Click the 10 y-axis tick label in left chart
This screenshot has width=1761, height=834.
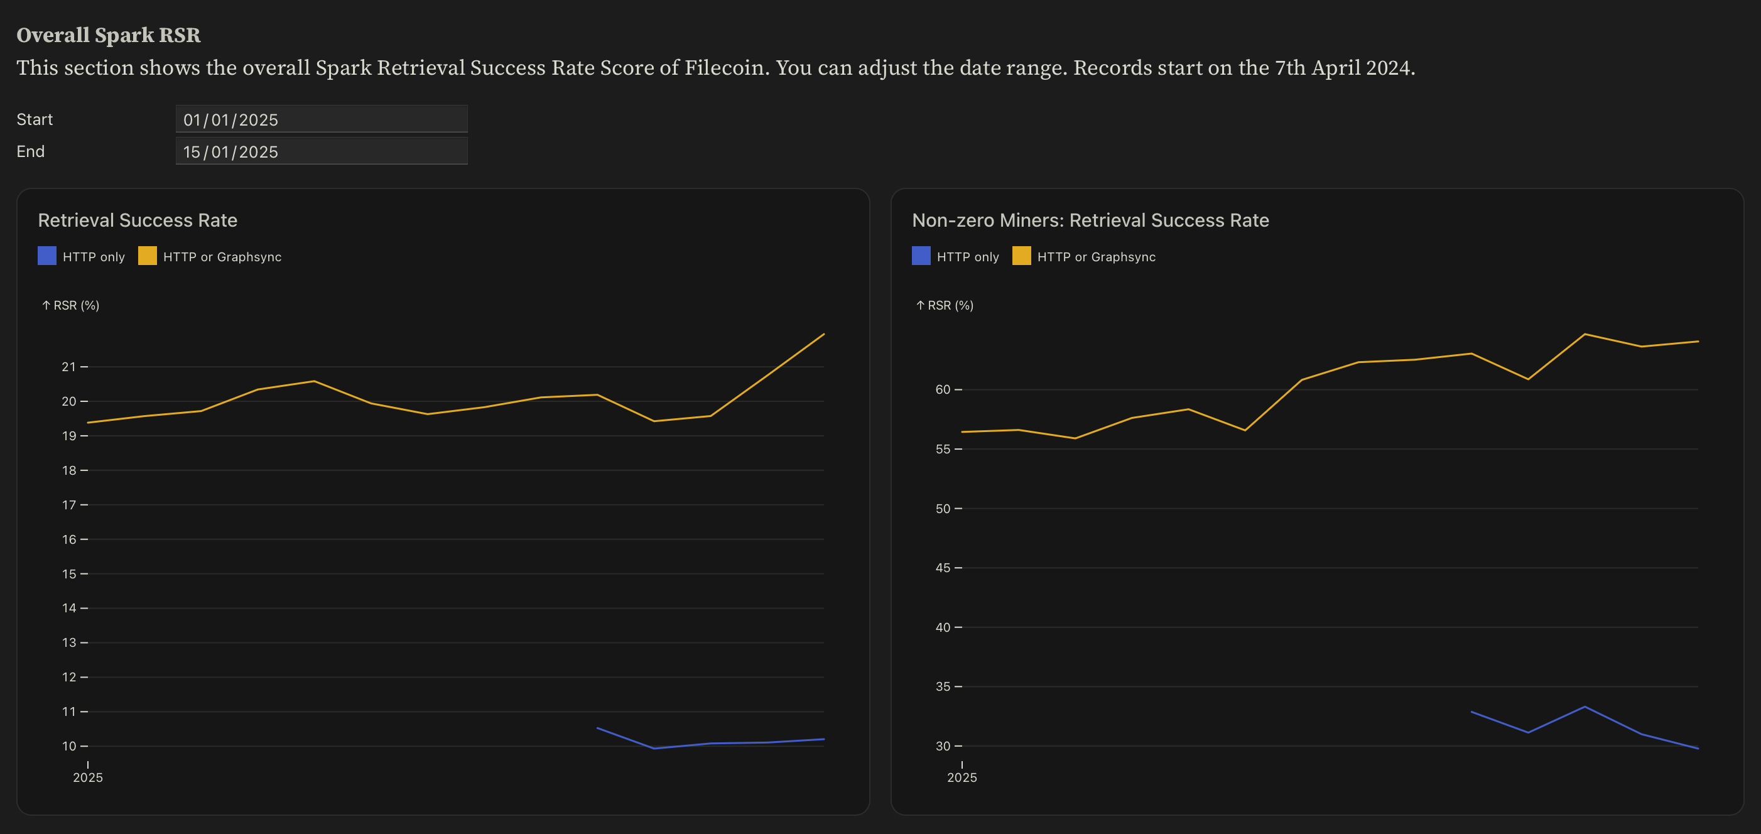(69, 746)
